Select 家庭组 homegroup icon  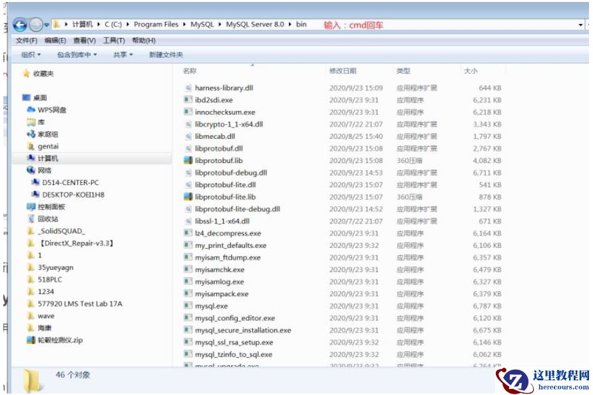click(31, 134)
